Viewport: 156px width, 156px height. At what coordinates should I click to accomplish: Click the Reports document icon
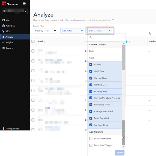(x=3, y=48)
